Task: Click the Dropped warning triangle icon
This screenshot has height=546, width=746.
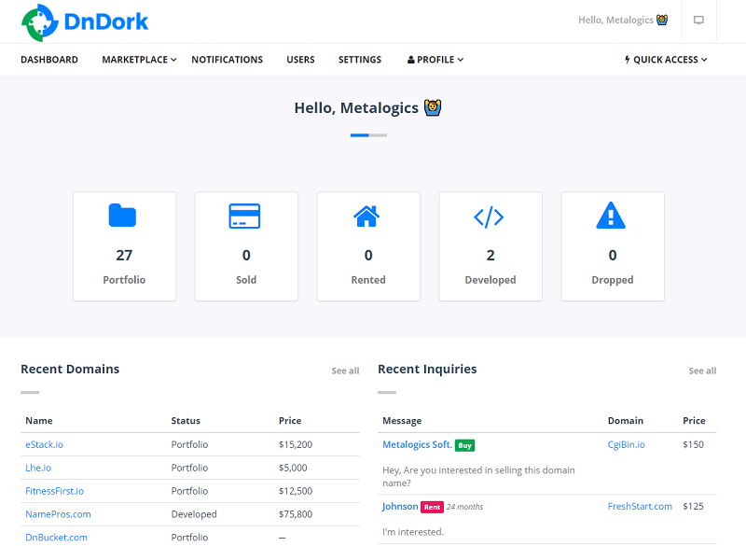Action: click(612, 216)
